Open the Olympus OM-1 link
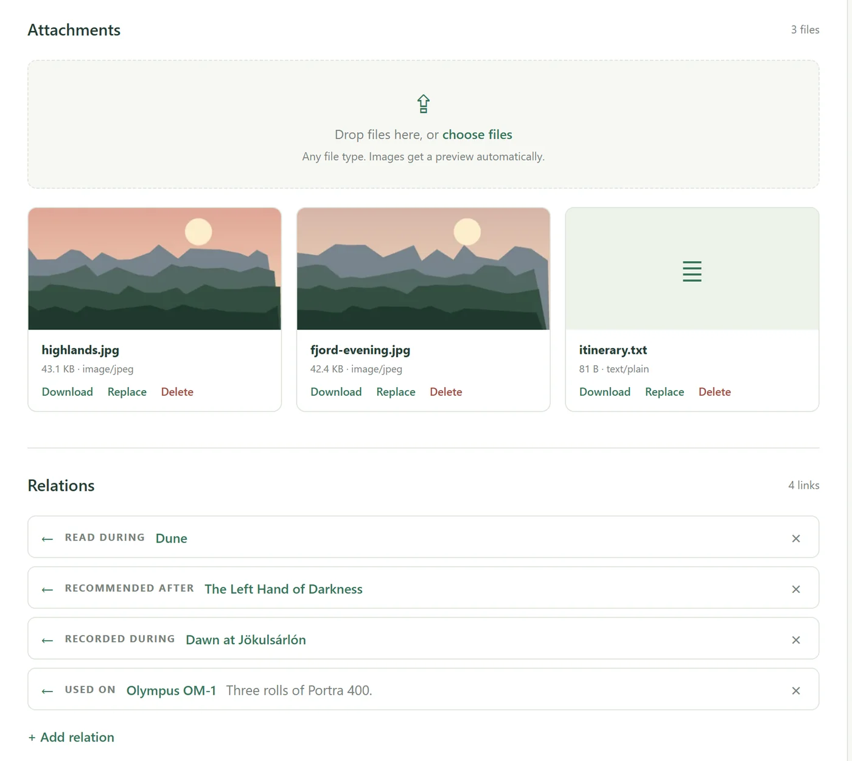Screen dimensions: 852x761 (171, 690)
